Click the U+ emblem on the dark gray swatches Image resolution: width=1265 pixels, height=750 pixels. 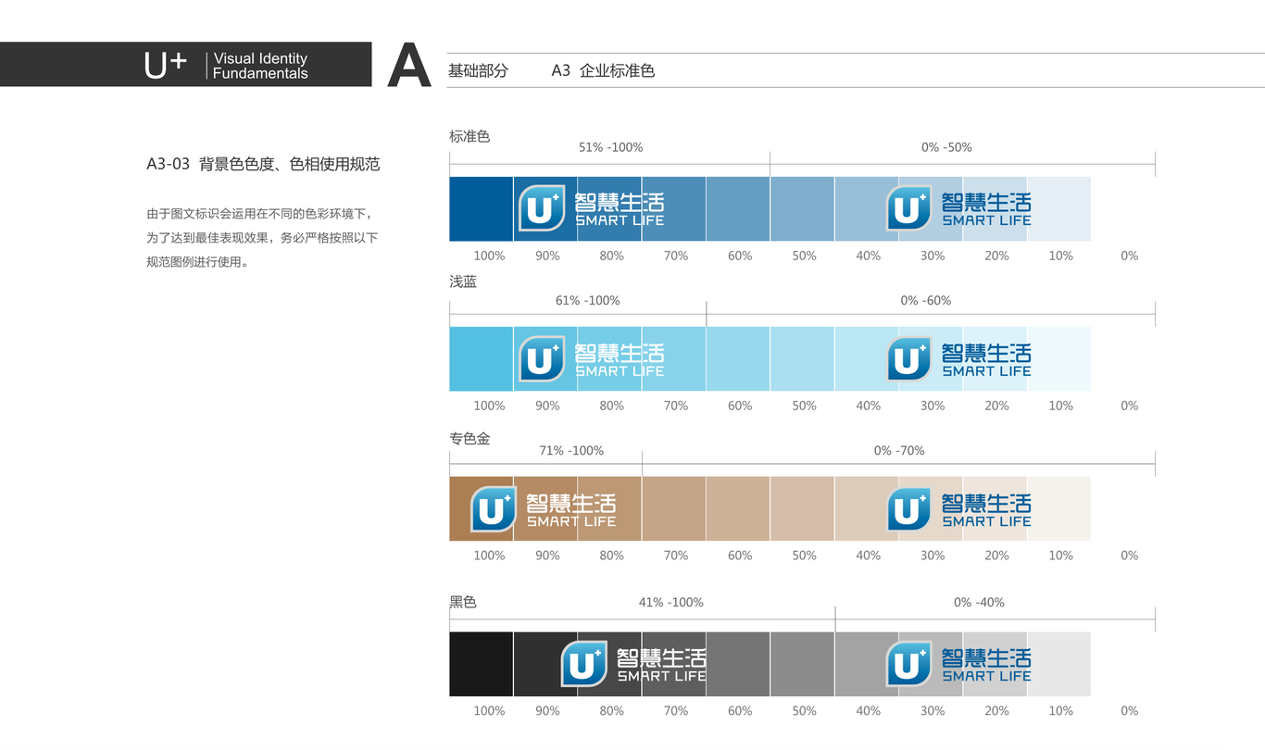pyautogui.click(x=584, y=664)
